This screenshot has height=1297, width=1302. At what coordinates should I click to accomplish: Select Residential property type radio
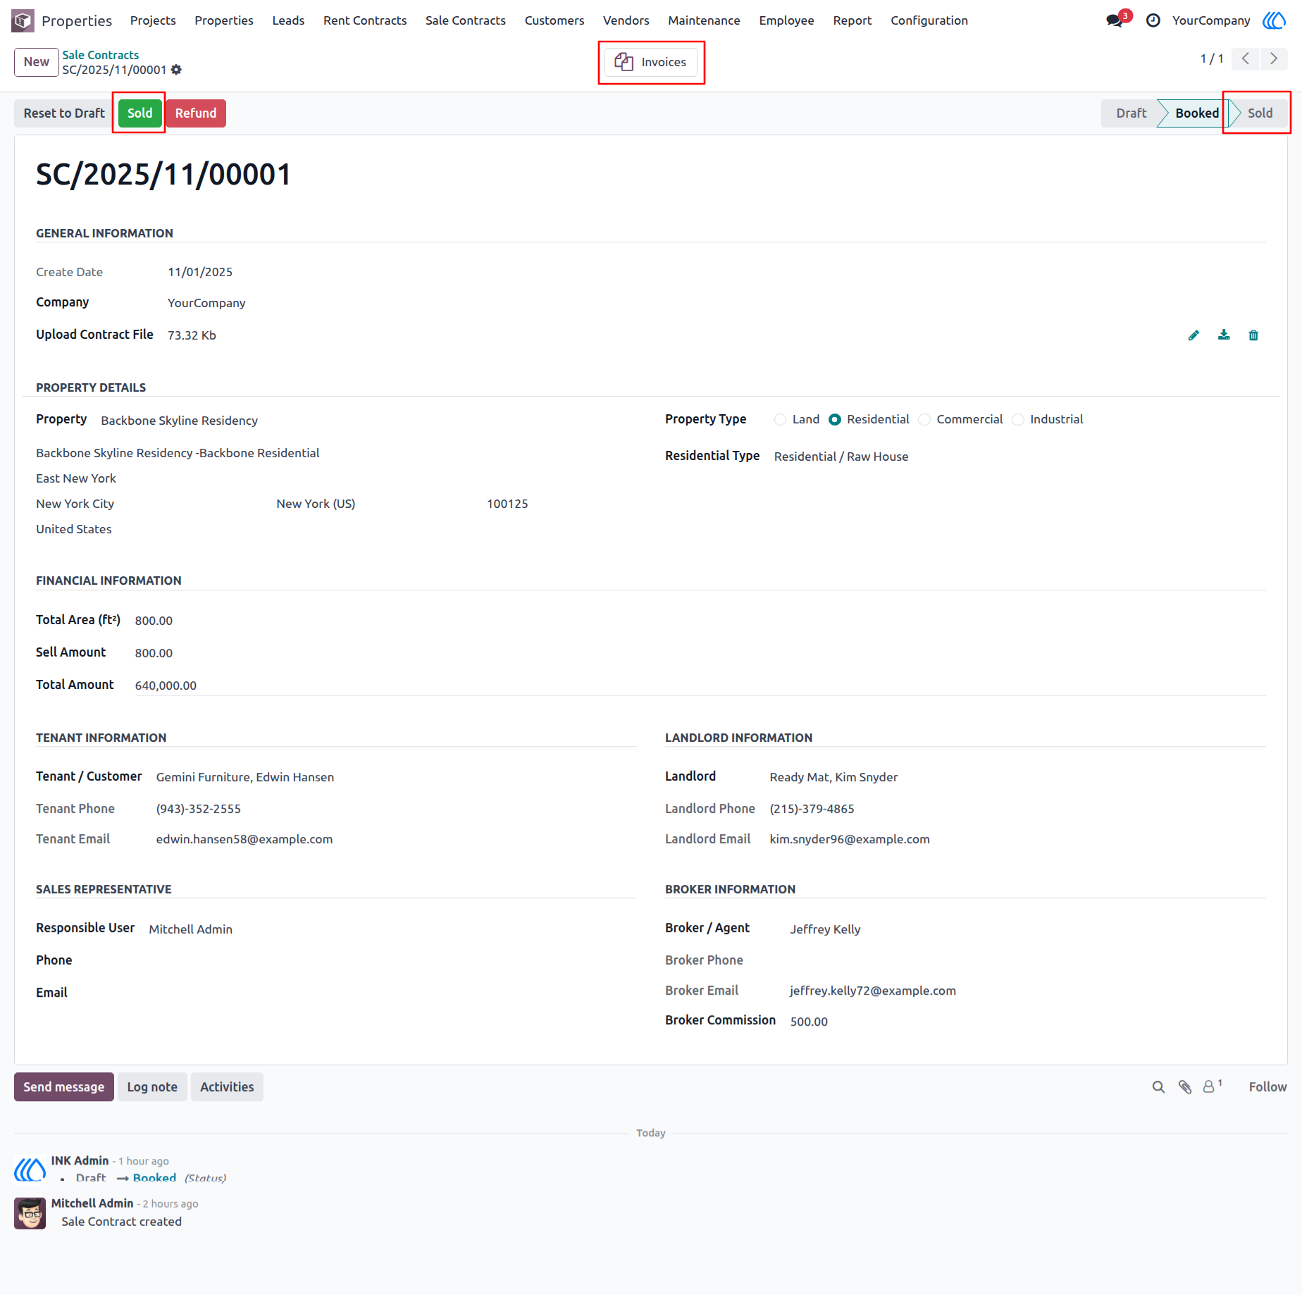[835, 420]
